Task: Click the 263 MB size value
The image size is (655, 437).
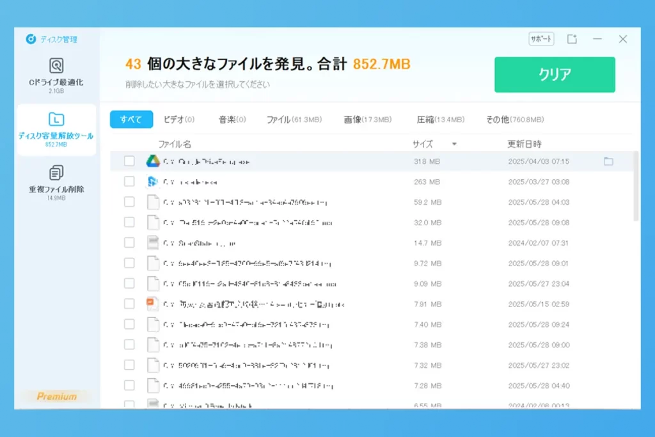Action: 427,182
